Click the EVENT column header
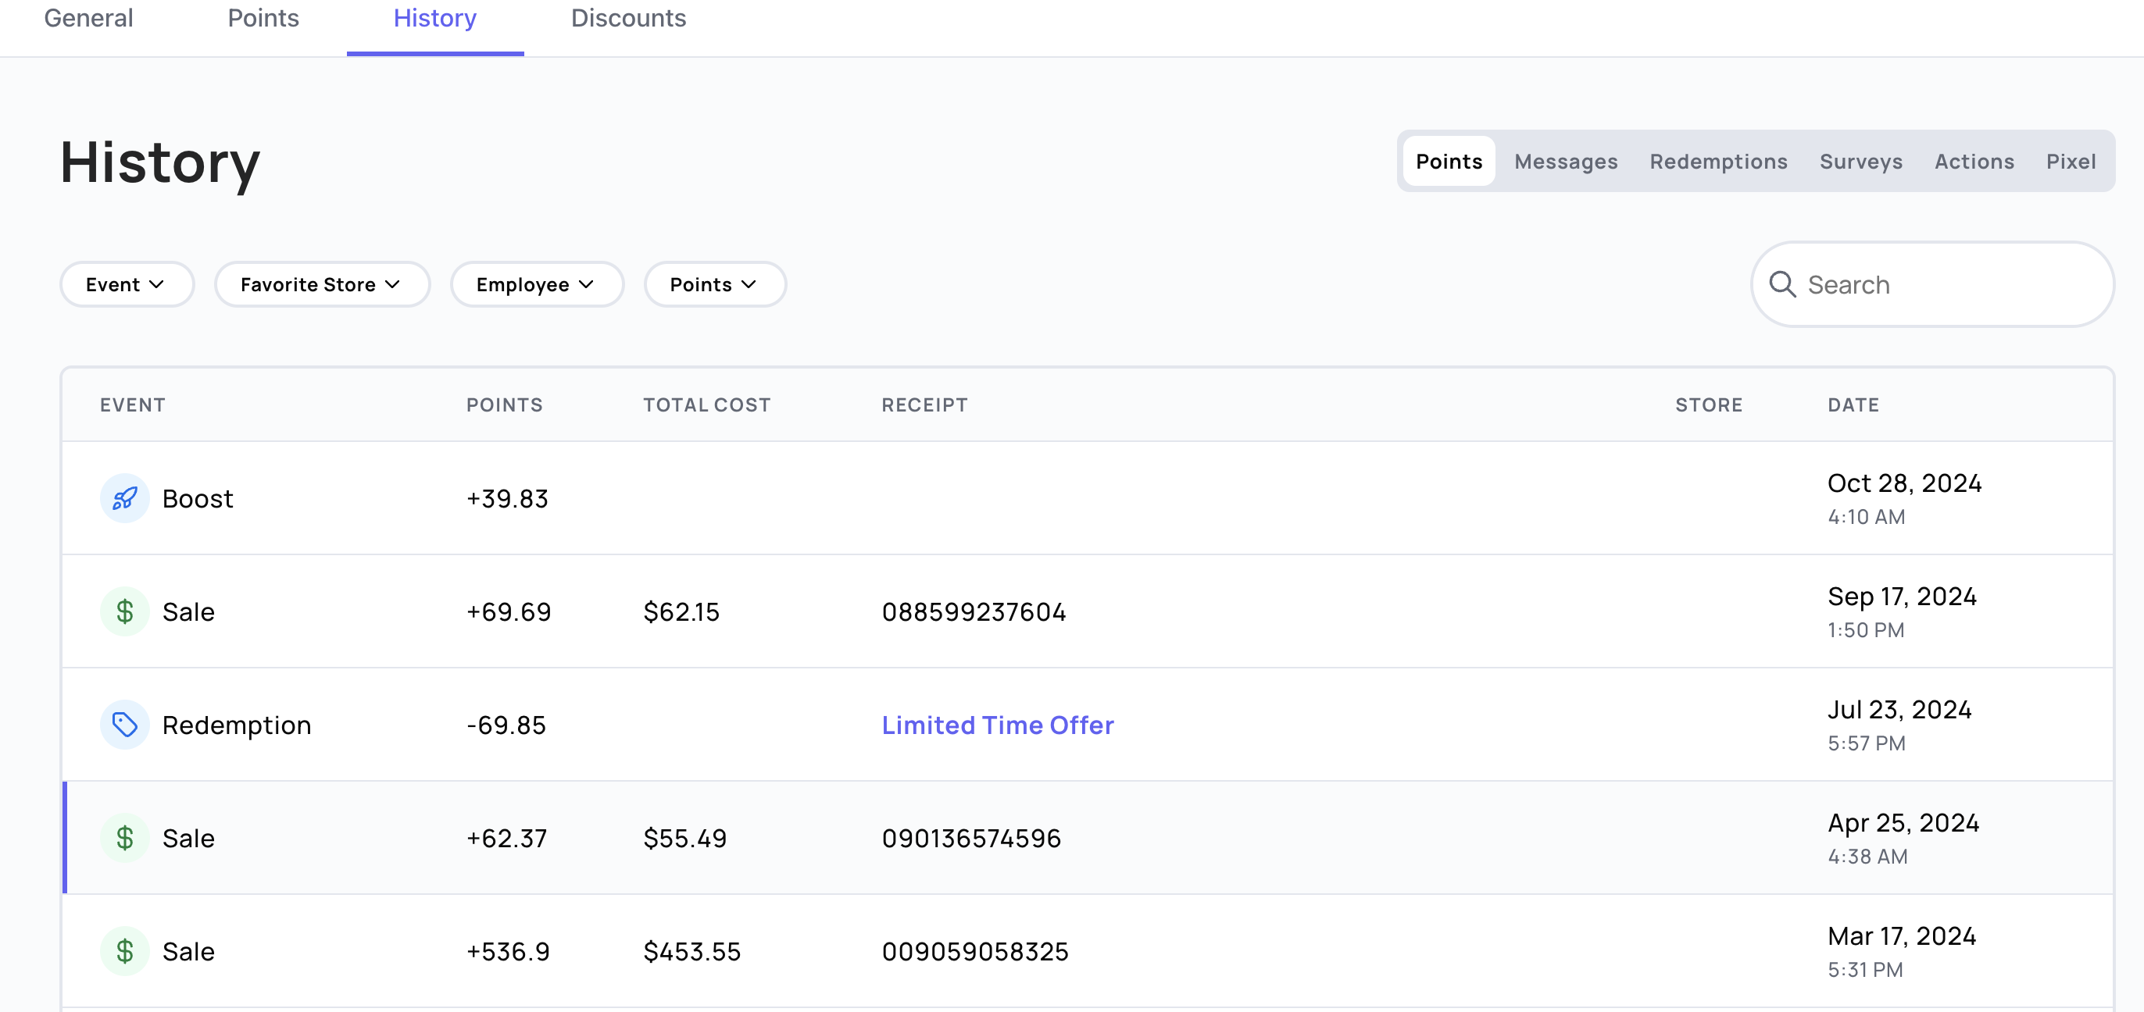This screenshot has height=1012, width=2144. [133, 405]
